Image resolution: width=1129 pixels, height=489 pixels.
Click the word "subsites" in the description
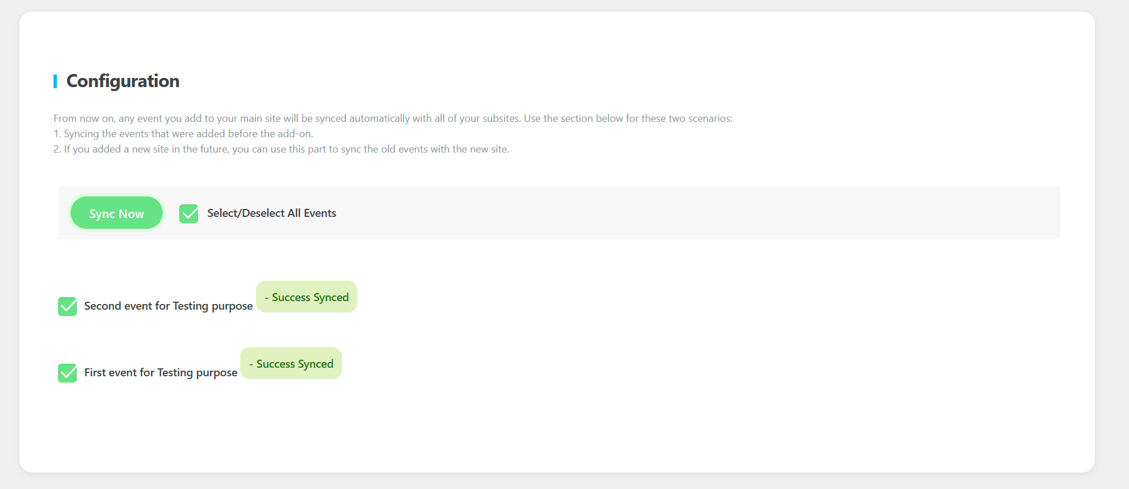[x=501, y=118]
